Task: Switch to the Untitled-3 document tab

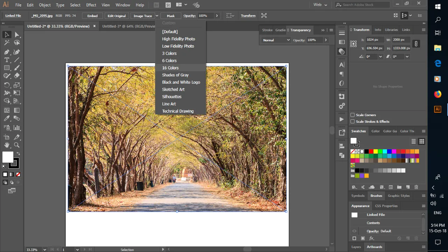Action: tap(128, 26)
